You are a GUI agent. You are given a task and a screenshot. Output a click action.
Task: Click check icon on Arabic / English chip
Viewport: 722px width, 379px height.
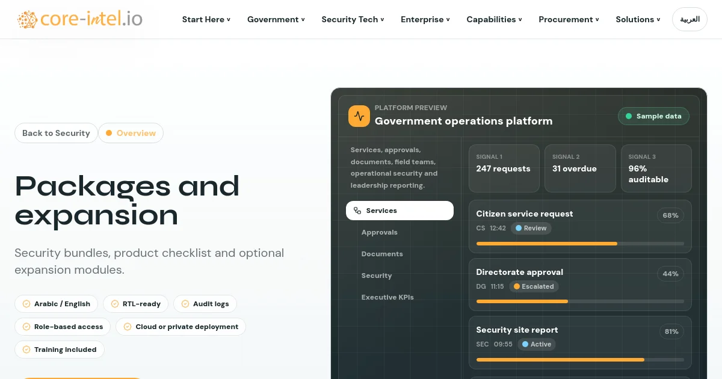point(26,304)
